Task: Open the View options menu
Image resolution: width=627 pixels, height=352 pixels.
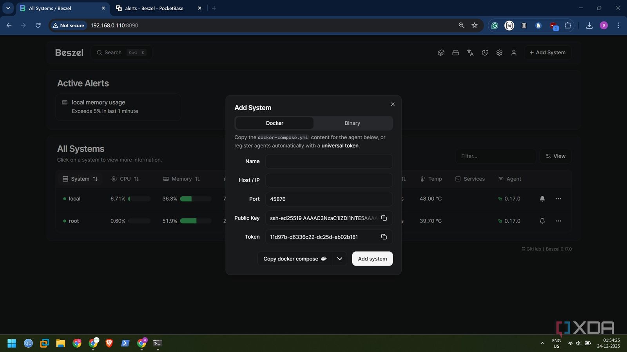Action: pos(555,156)
